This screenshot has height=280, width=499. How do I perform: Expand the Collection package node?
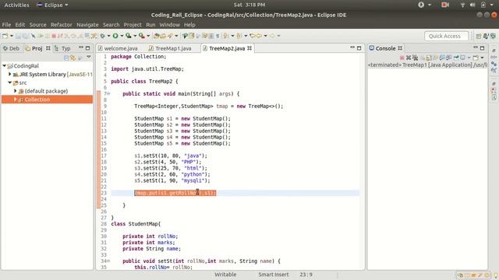(x=15, y=100)
